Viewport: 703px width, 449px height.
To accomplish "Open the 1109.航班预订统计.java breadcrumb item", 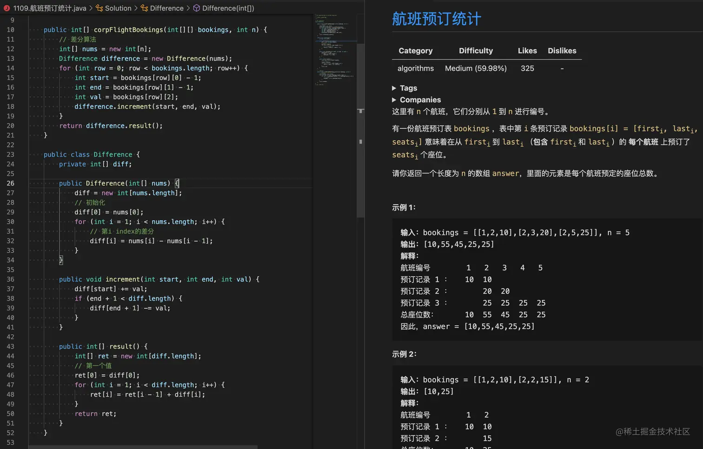I will point(50,8).
